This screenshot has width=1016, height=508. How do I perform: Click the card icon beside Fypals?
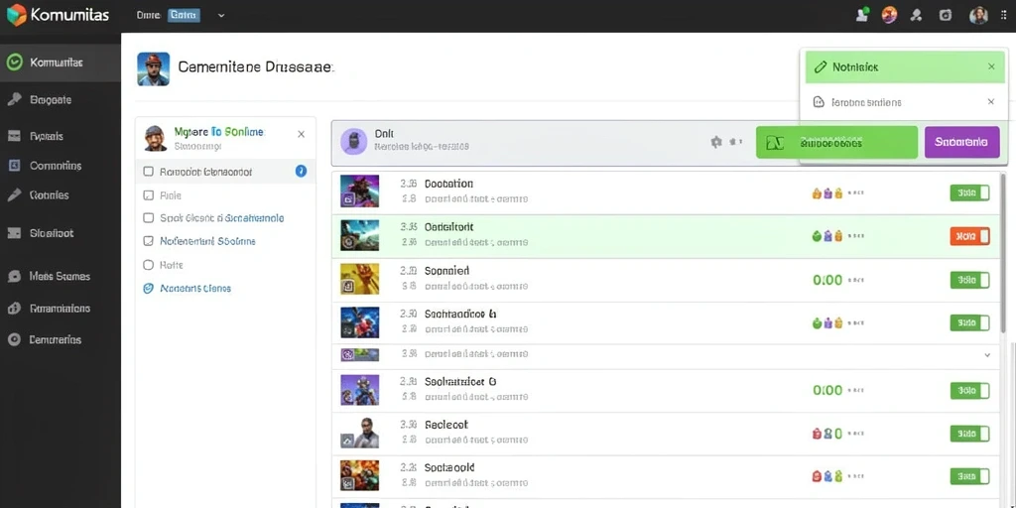(x=14, y=136)
